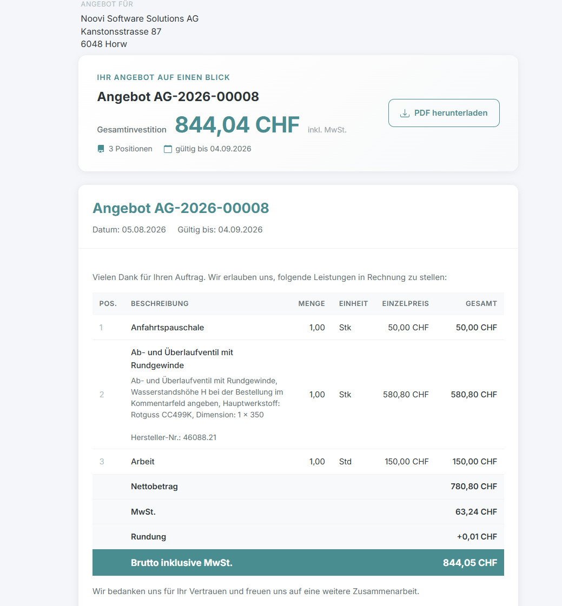This screenshot has height=606, width=562.
Task: Click the MwSt. 63,24 CHF row
Action: (x=298, y=512)
